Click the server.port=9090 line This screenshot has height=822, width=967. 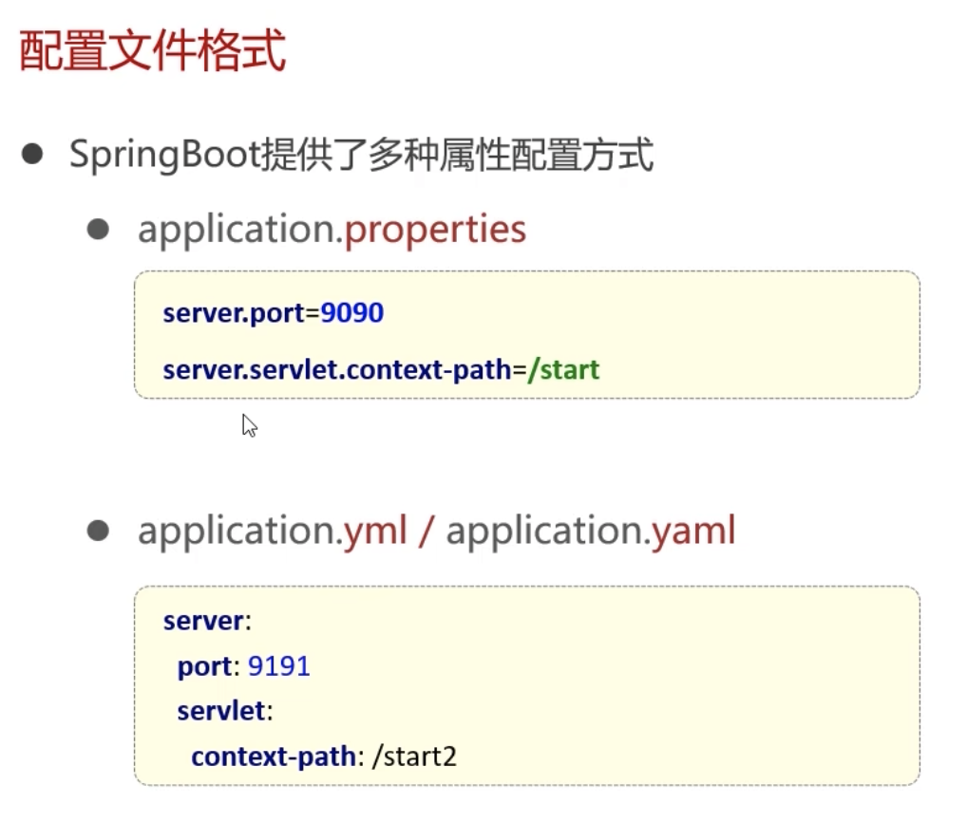pyautogui.click(x=274, y=313)
